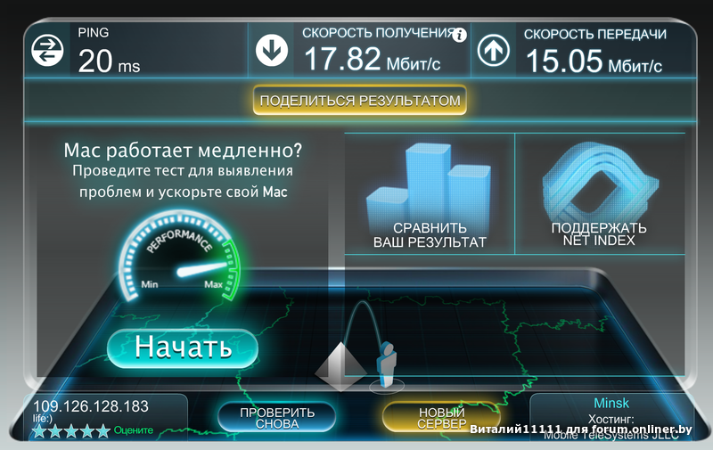The image size is (713, 450).
Task: Click the ping arrows icon
Action: (47, 50)
